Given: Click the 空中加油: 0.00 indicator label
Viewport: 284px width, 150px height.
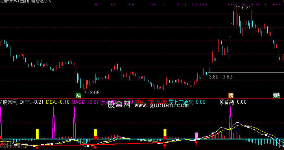Looking at the screenshot, I should (x=151, y=102).
